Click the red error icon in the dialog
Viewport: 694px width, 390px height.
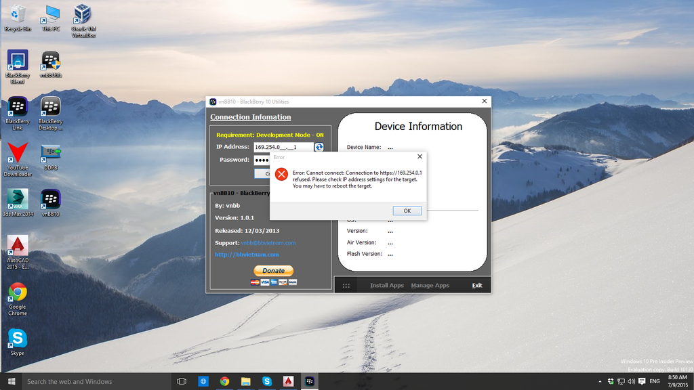(281, 174)
